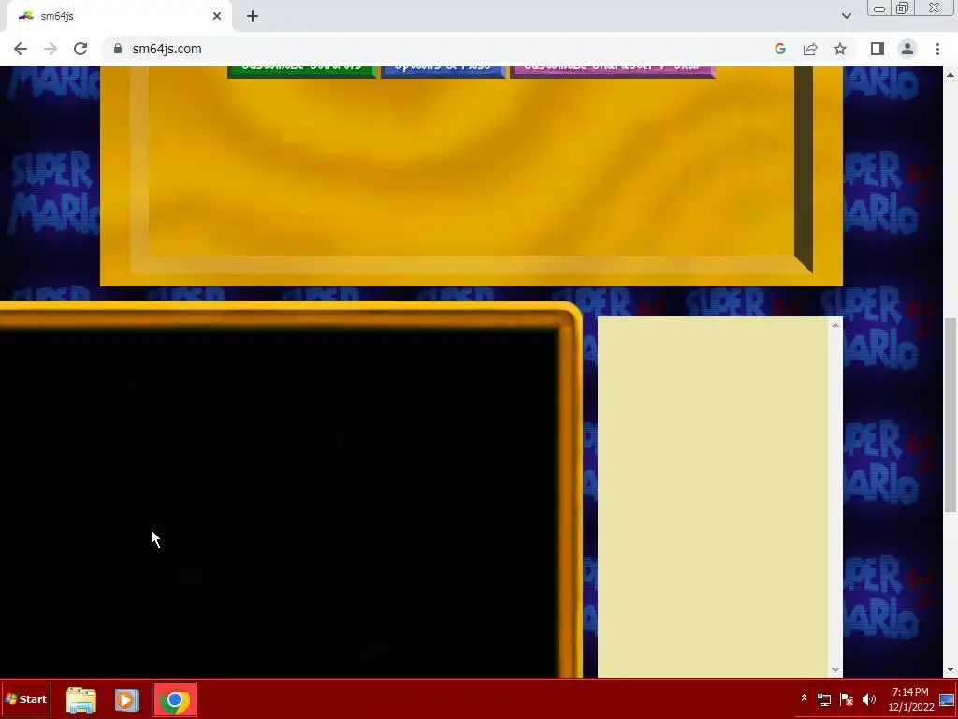Close the sm64js tab
958x719 pixels.
(x=217, y=17)
